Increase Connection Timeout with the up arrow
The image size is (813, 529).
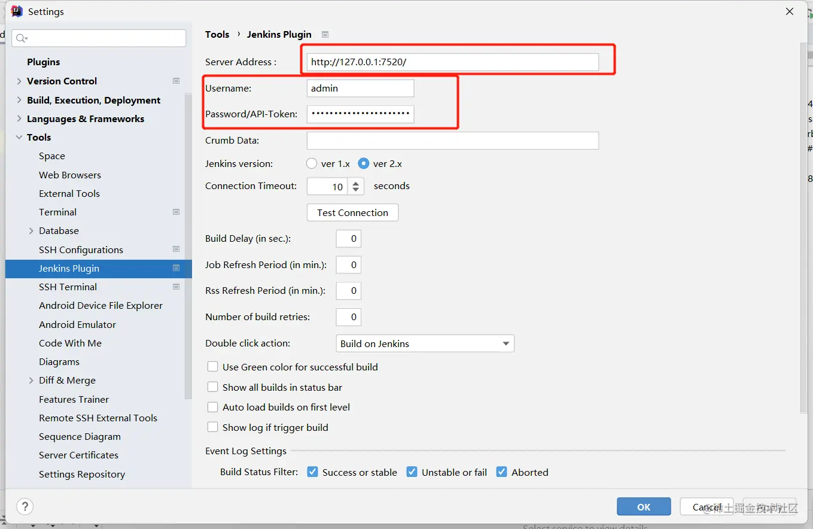tap(356, 183)
